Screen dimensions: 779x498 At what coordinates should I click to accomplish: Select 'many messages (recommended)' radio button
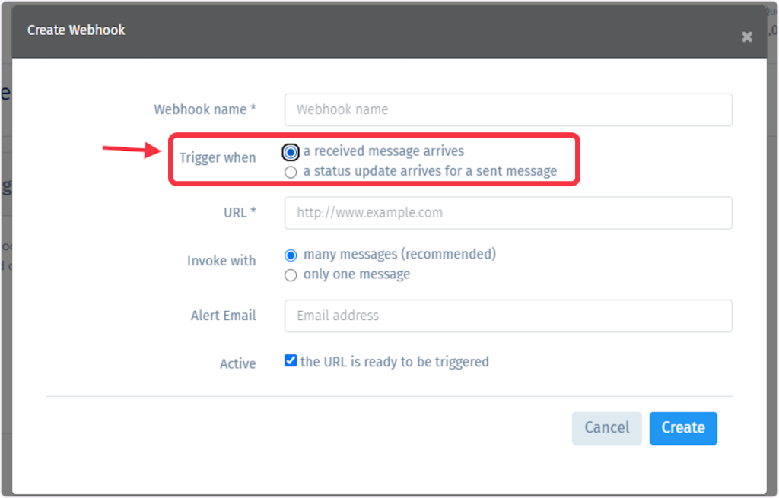(291, 255)
